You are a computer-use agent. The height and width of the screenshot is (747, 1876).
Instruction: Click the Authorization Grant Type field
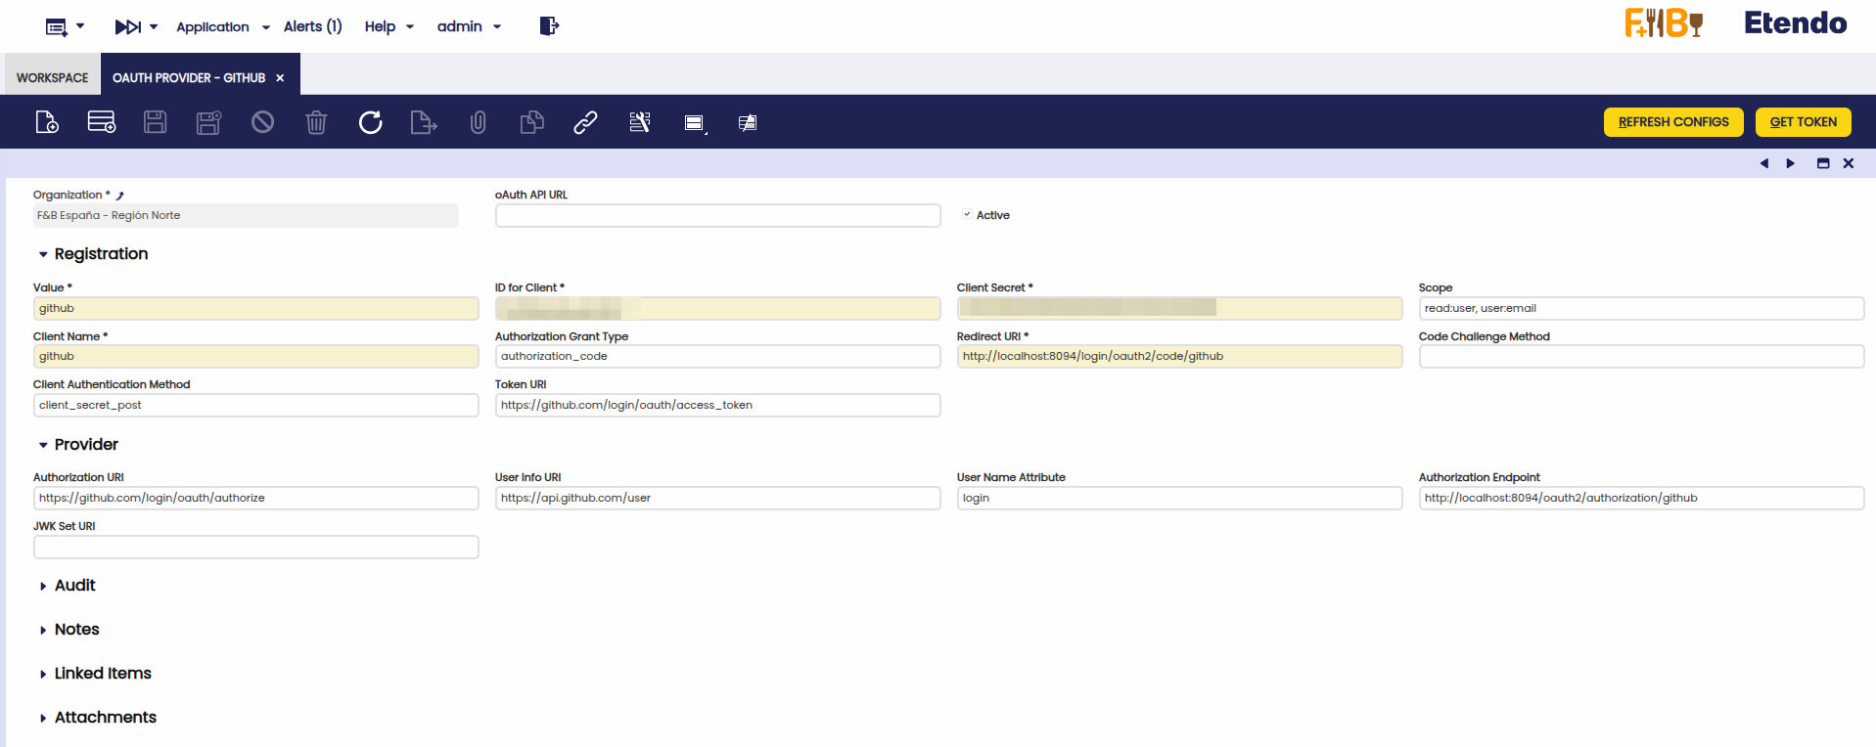(718, 356)
